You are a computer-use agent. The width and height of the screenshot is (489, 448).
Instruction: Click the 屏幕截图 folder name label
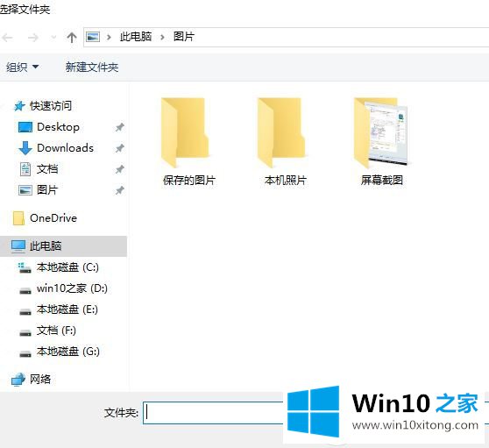click(x=382, y=181)
